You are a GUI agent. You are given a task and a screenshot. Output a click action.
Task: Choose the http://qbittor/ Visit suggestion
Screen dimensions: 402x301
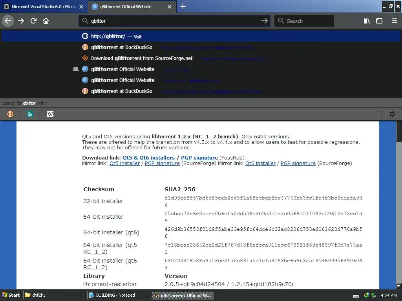coord(201,36)
